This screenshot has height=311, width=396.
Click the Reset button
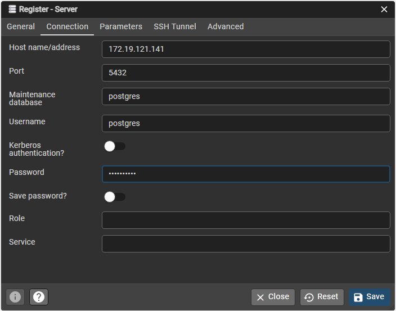click(322, 297)
